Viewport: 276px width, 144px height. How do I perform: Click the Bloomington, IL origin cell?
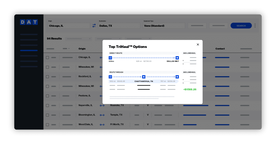87,115
